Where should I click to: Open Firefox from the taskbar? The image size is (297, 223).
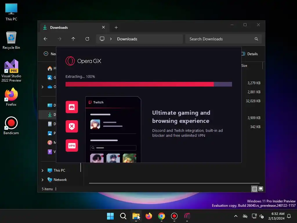(149, 216)
